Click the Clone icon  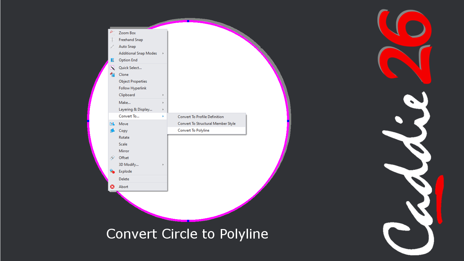(112, 74)
